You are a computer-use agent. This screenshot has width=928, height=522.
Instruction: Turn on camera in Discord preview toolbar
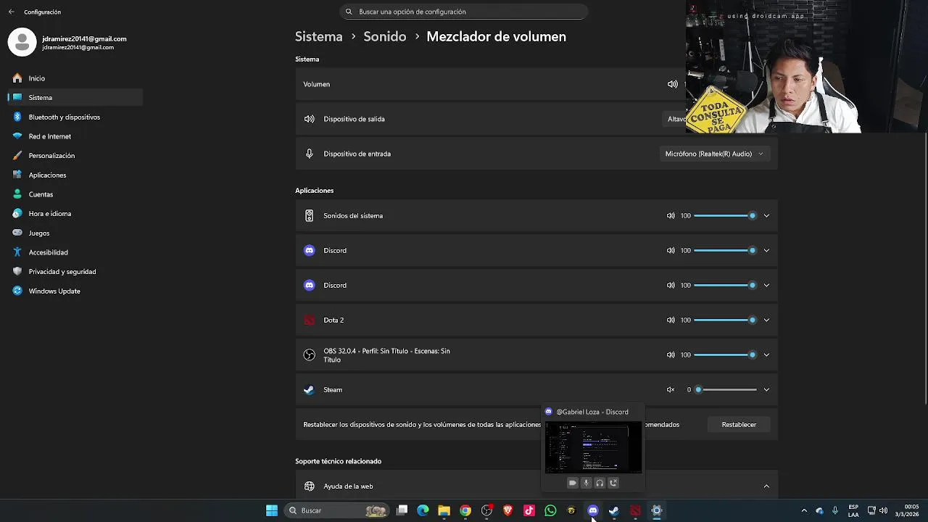tap(572, 483)
